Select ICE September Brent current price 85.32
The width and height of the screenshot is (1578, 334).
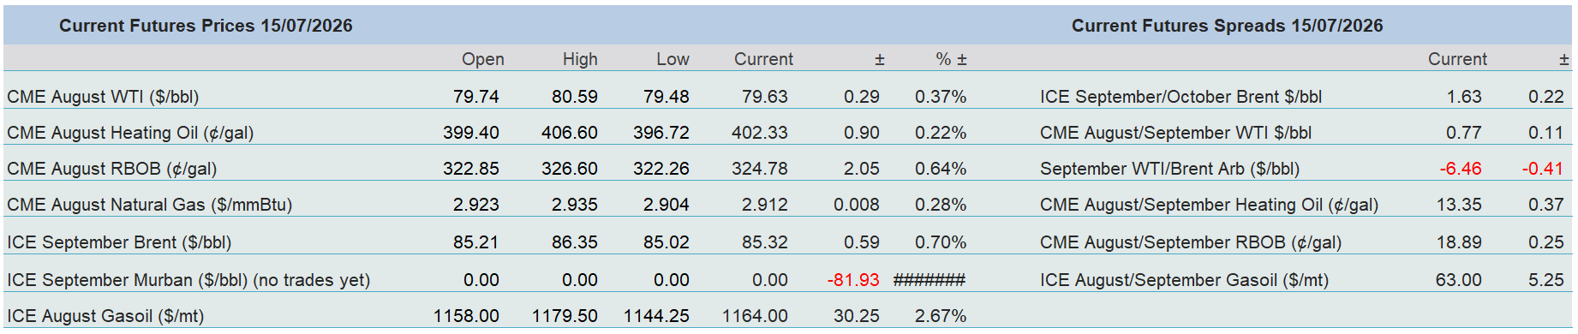[x=764, y=242]
